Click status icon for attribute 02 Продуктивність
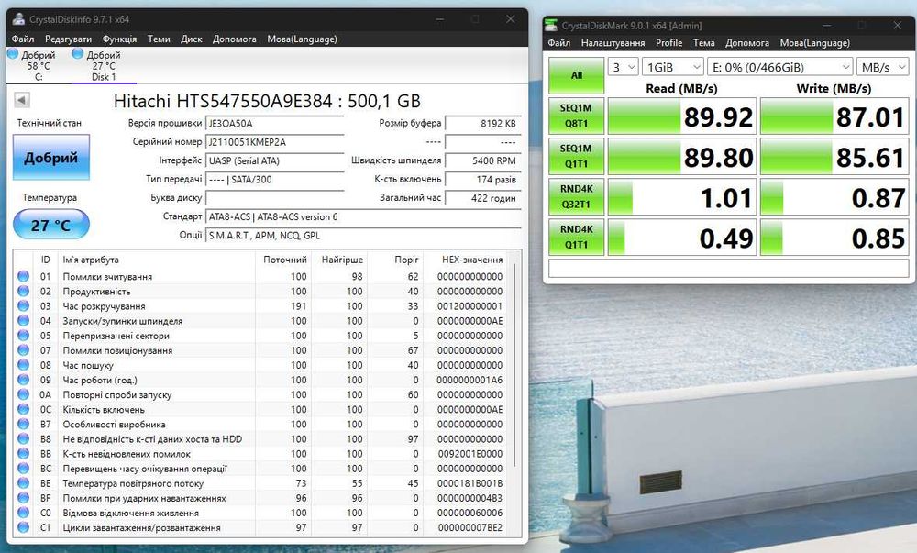917x553 pixels. click(x=24, y=291)
